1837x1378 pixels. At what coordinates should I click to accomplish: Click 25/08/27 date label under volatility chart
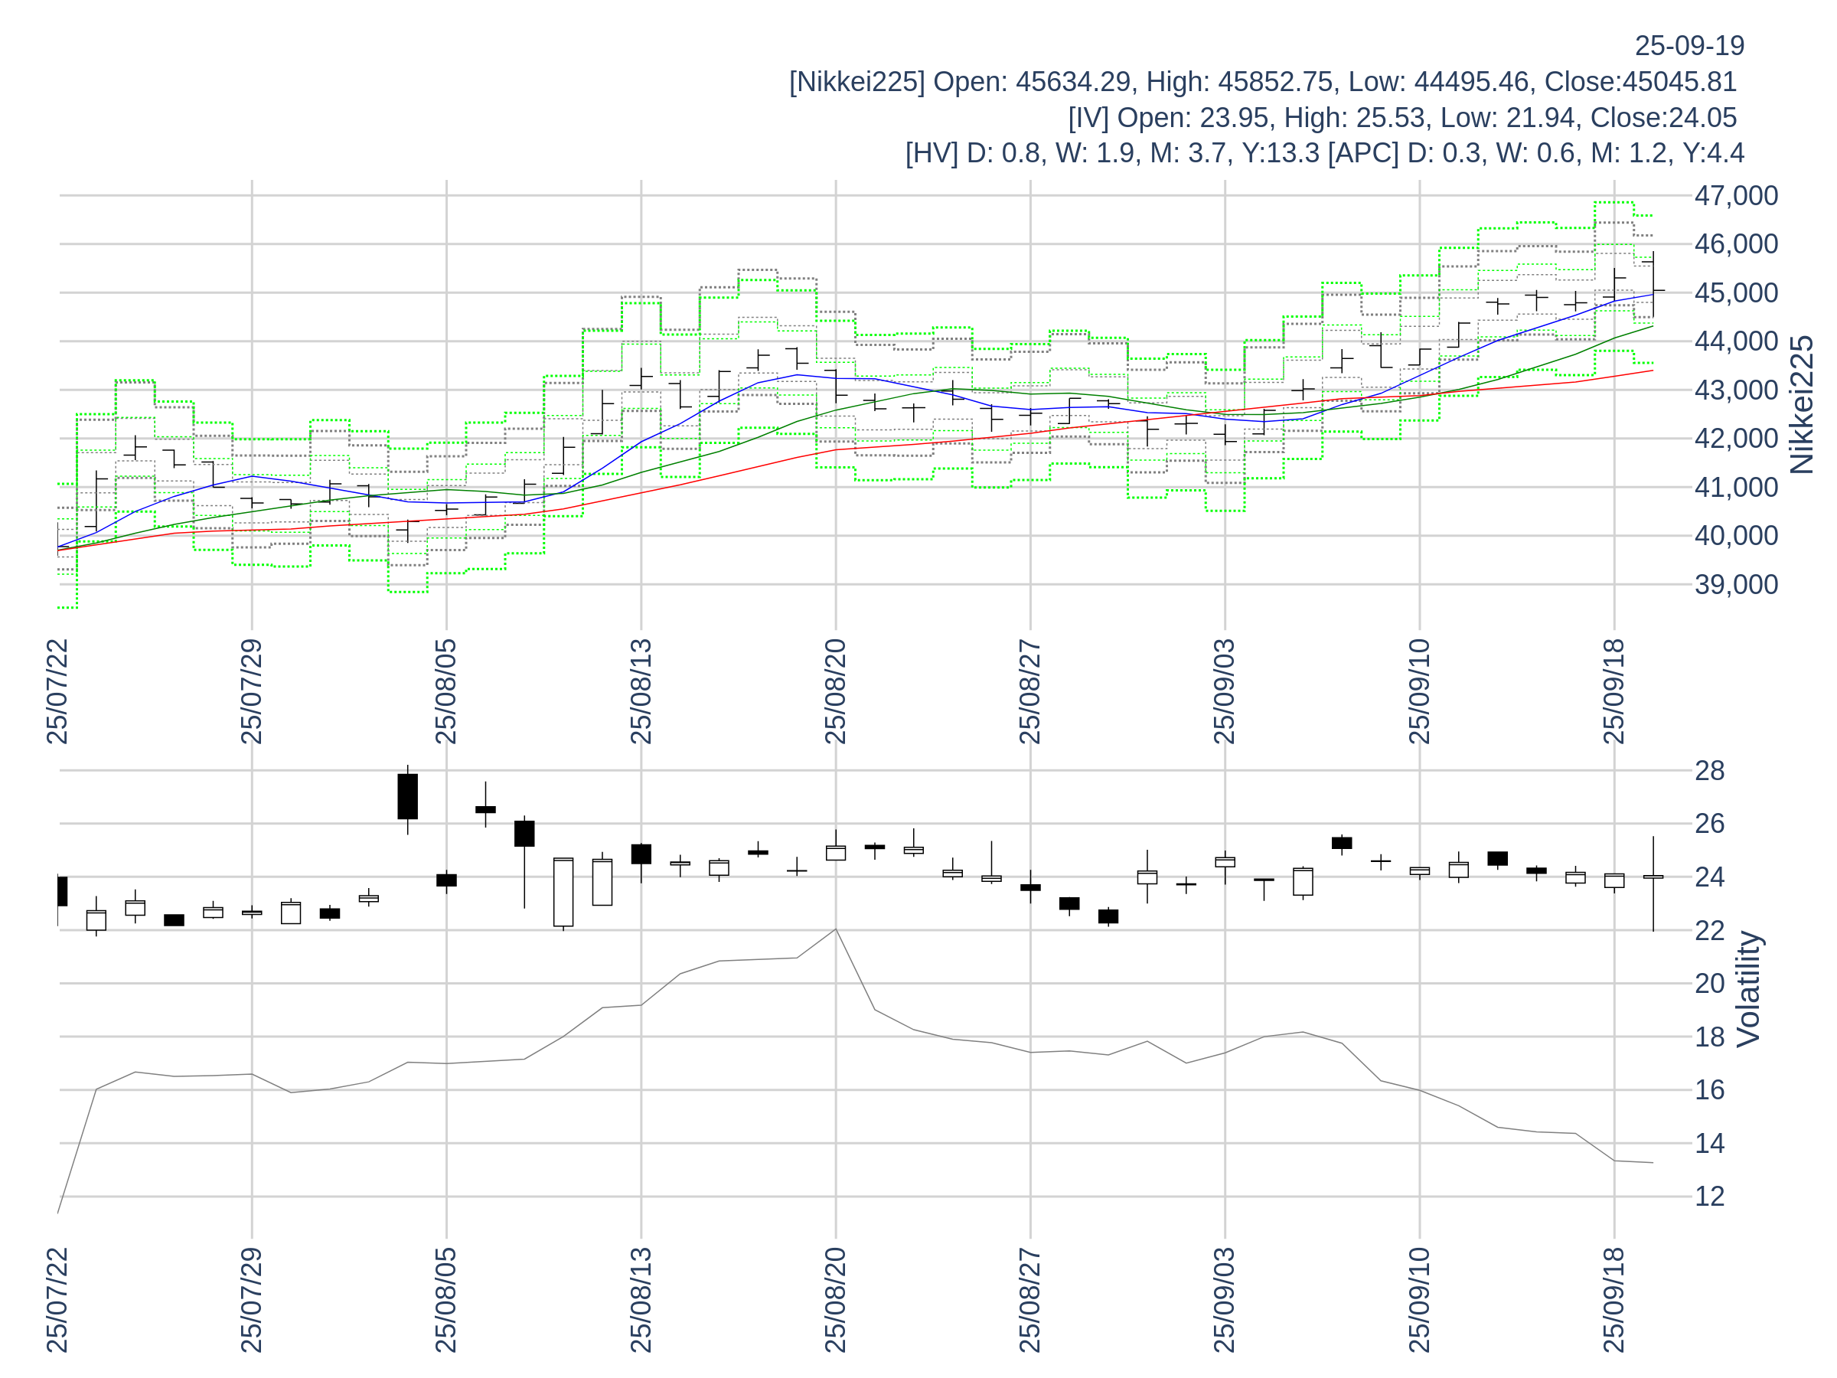coord(1029,1300)
